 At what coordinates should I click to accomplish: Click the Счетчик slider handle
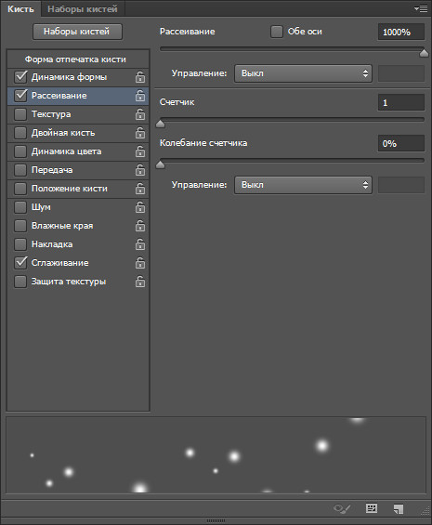tap(161, 125)
